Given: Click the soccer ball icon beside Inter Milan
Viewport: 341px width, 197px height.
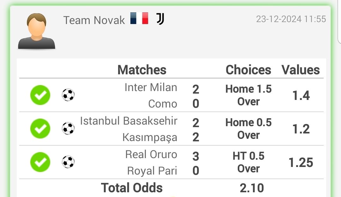Looking at the screenshot, I should [68, 95].
